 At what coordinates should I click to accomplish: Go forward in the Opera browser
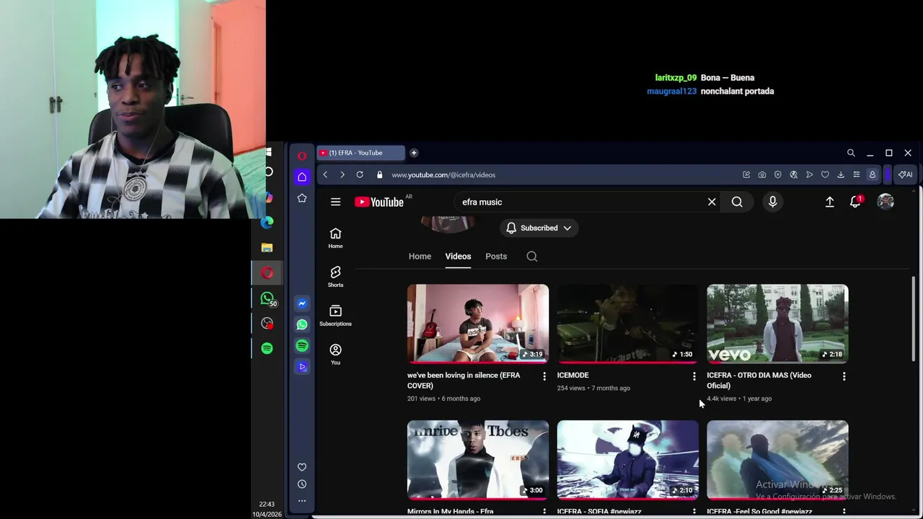(x=342, y=174)
